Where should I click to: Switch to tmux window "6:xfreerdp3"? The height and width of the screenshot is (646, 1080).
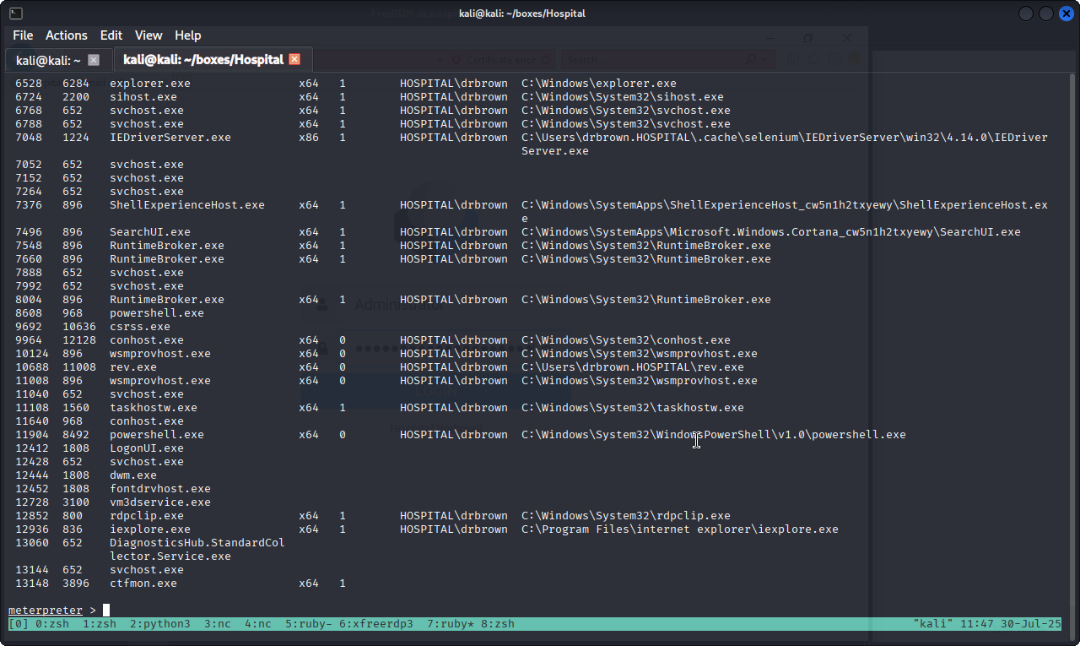click(x=376, y=624)
